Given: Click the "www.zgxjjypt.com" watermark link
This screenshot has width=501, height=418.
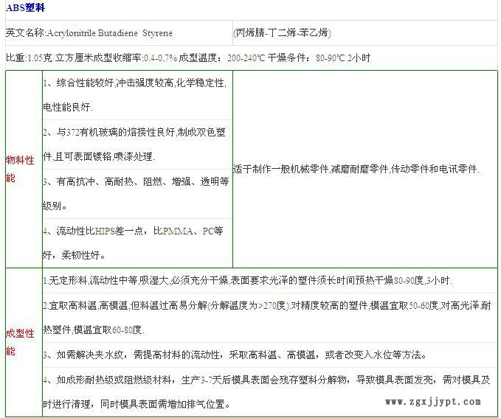Looking at the screenshot, I should click(x=433, y=403).
